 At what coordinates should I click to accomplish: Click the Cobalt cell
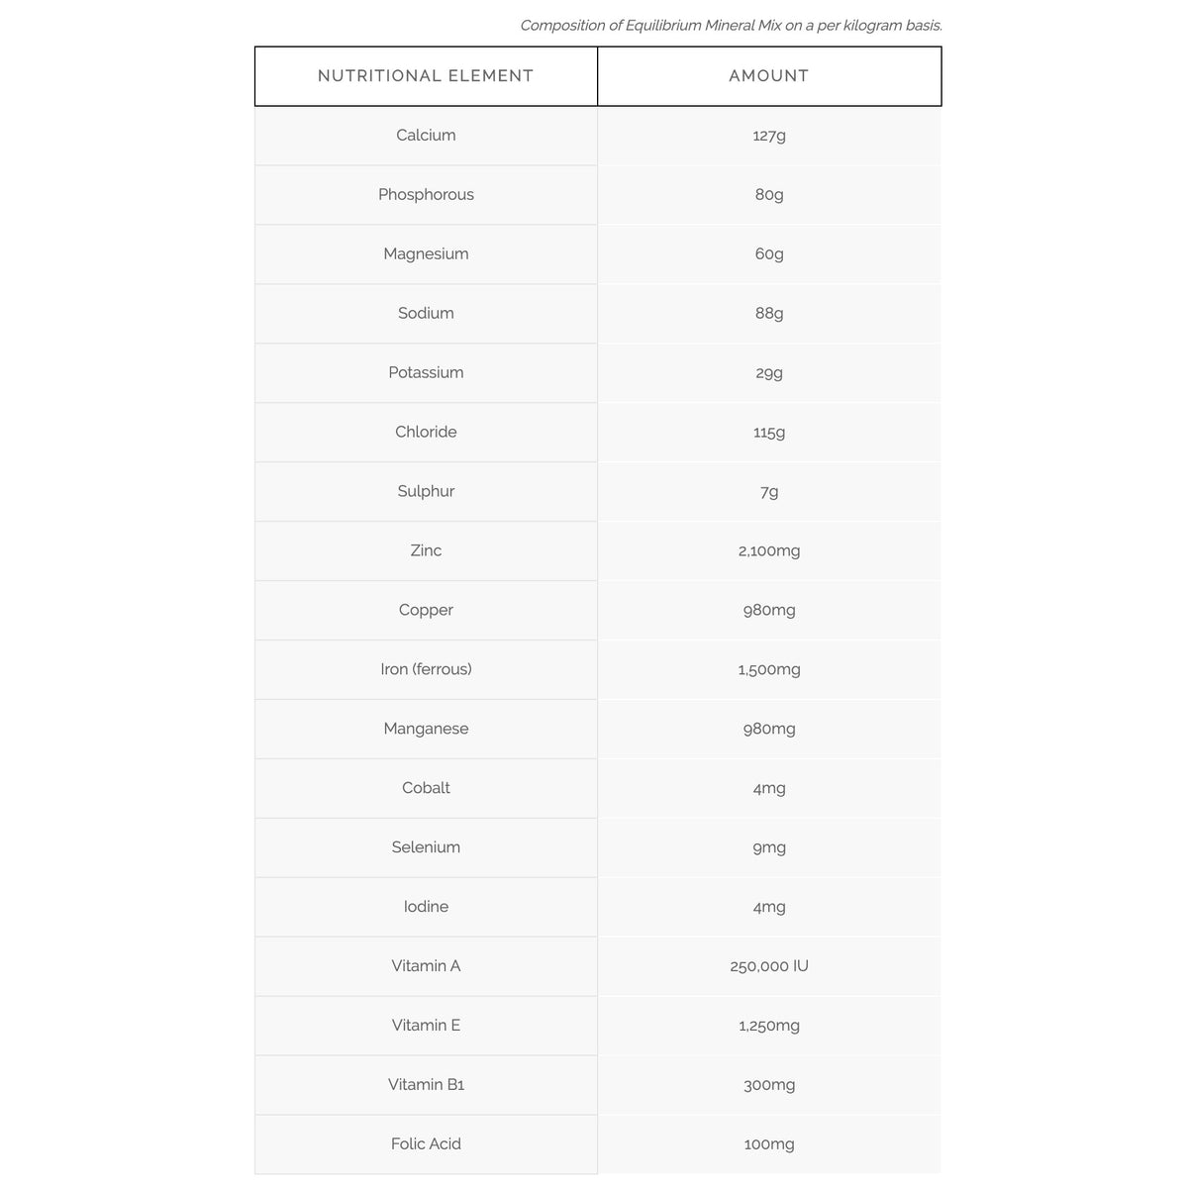tap(426, 789)
